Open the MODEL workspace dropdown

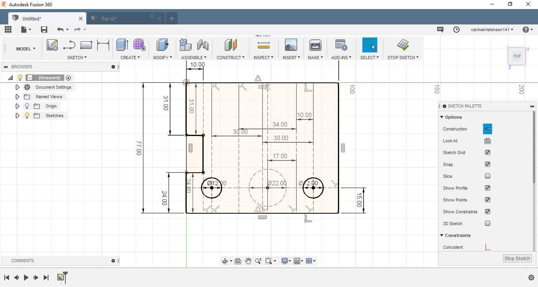26,49
